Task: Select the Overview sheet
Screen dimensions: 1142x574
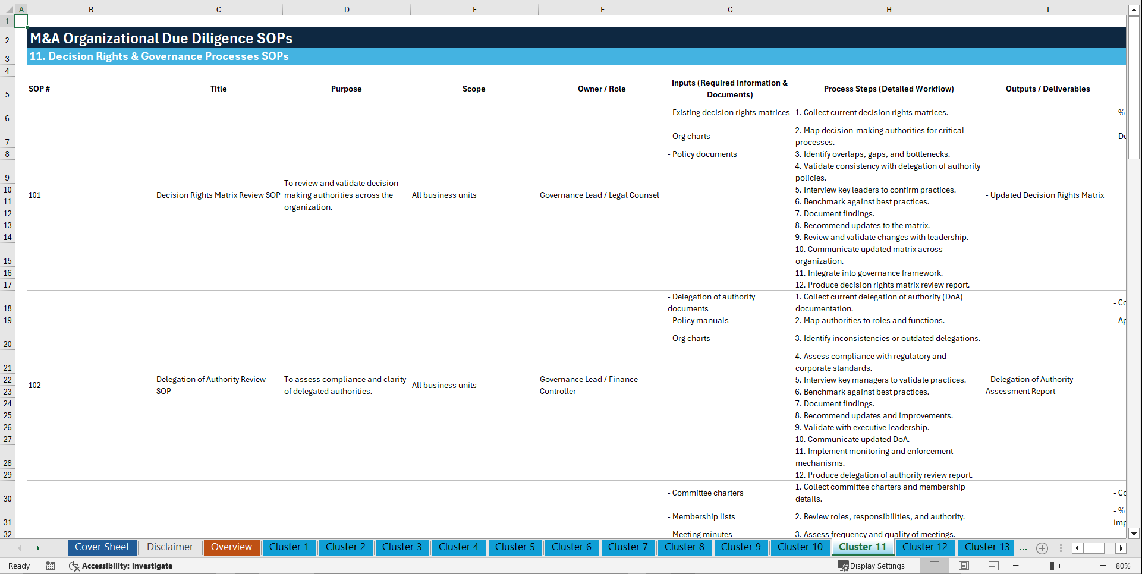Action: click(x=231, y=547)
